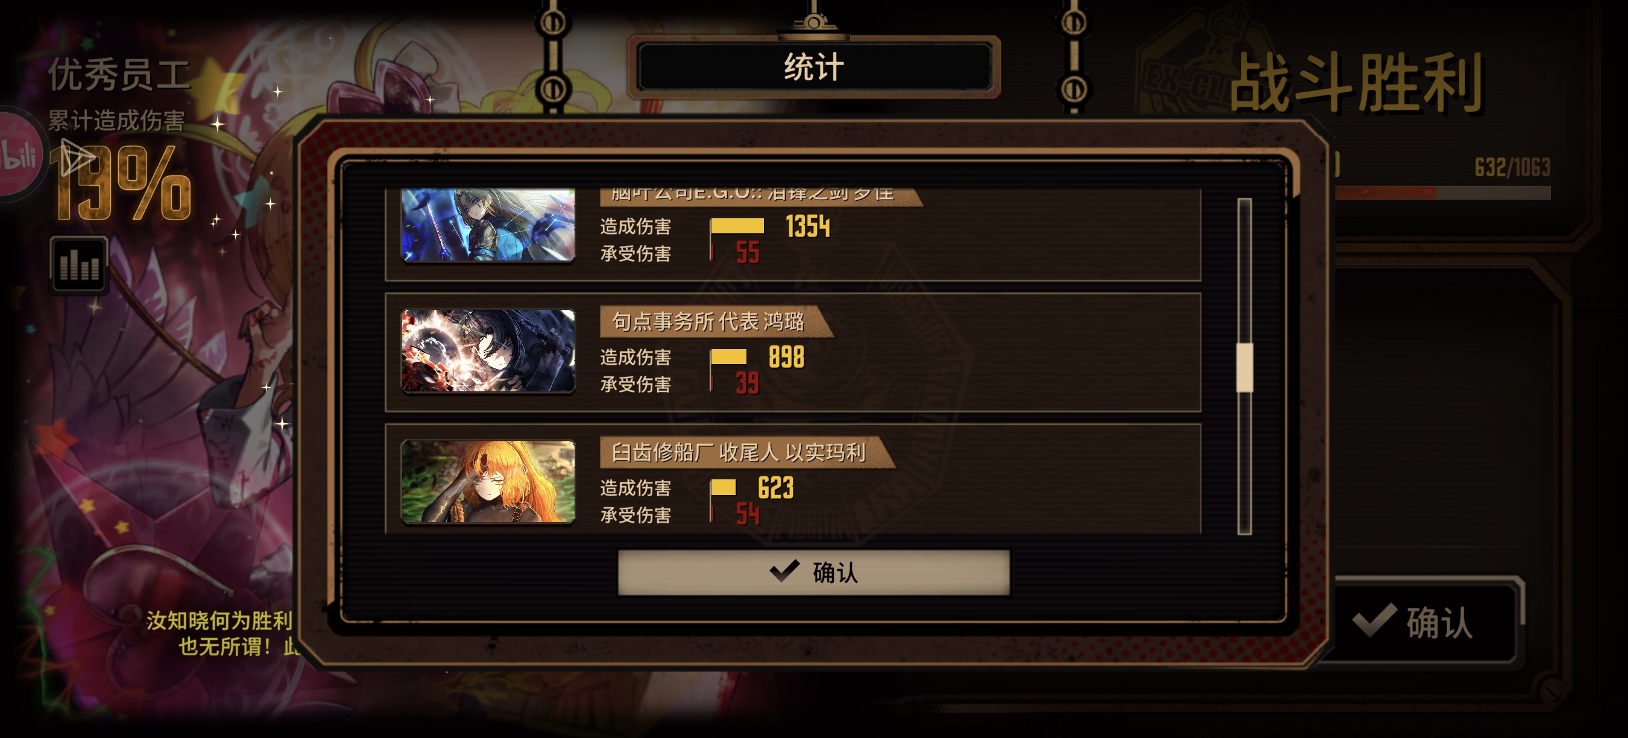Select the 臼齿修船厂 收尾人 以实玛利 portrait
1628x738 pixels.
tap(488, 482)
